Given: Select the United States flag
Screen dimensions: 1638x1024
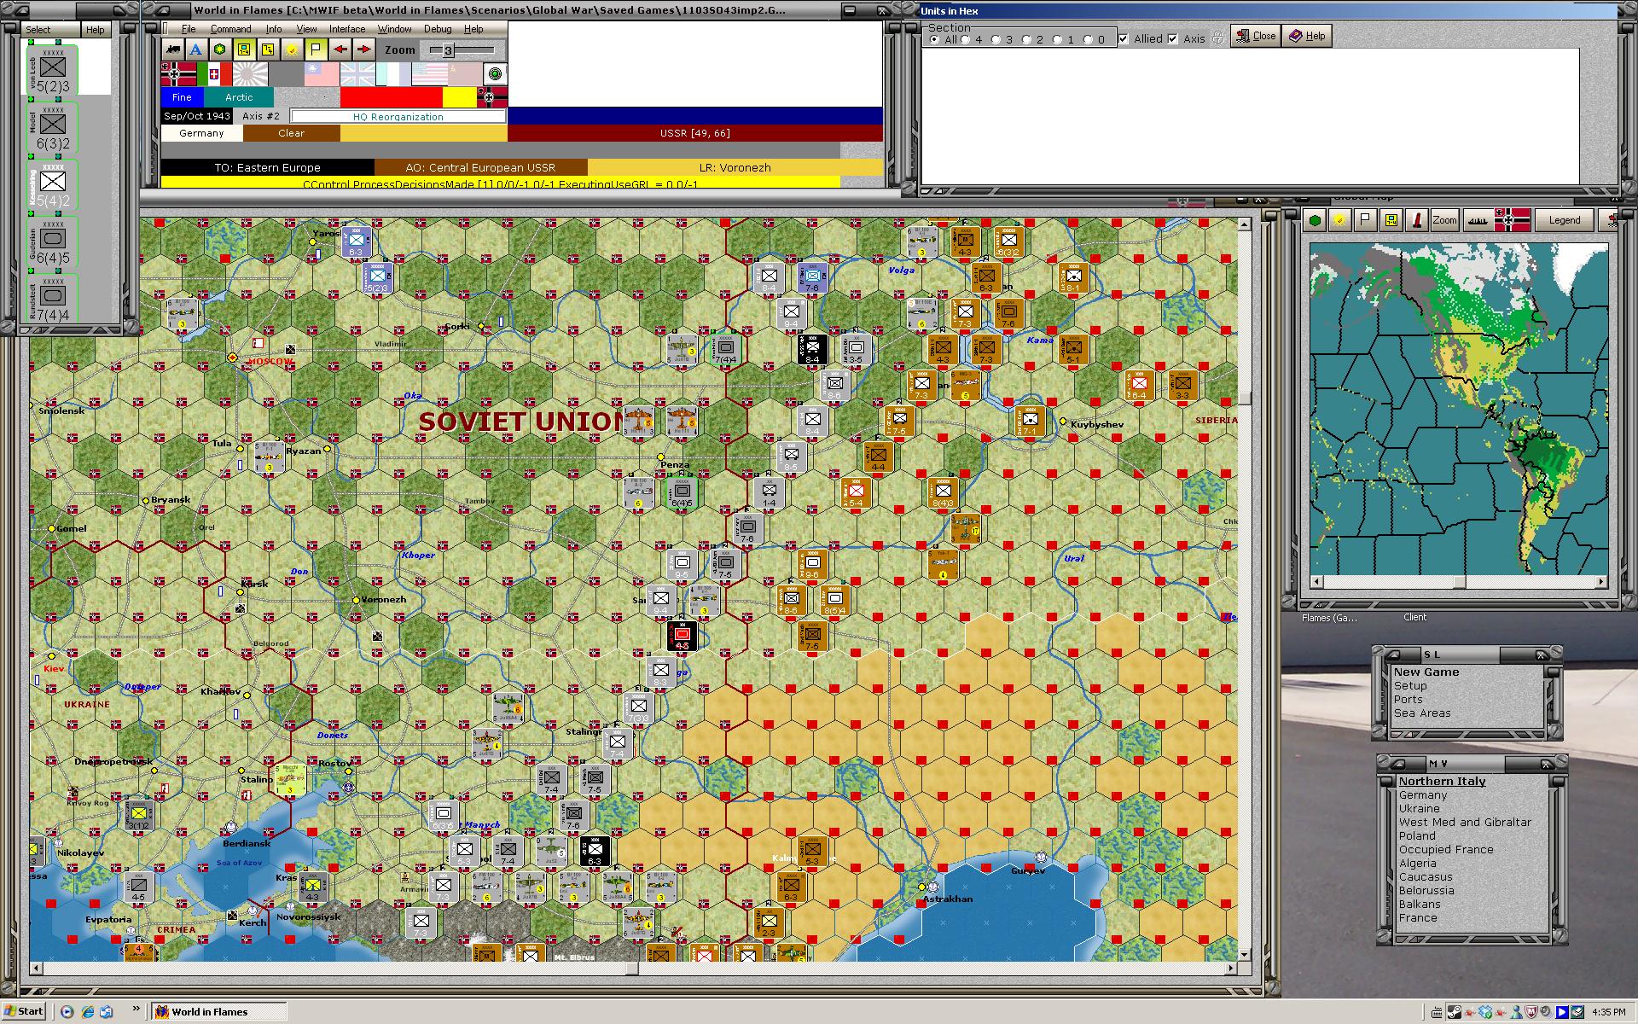Looking at the screenshot, I should (429, 74).
